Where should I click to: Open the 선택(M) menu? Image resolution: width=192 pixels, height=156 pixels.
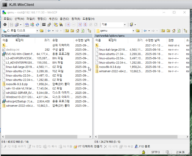pyautogui.click(x=19, y=19)
